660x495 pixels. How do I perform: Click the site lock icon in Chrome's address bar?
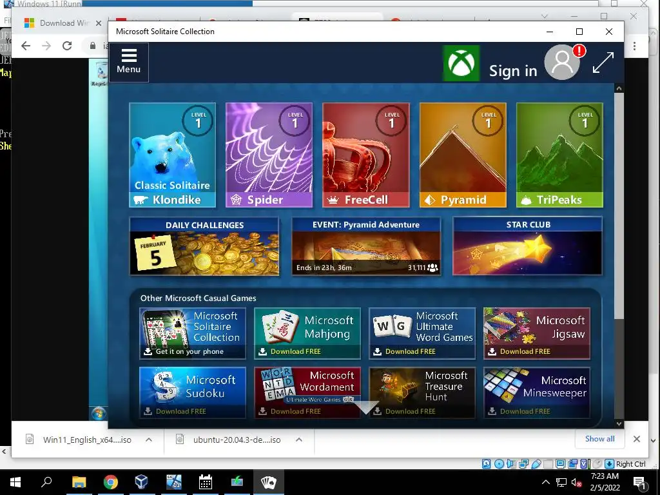click(93, 46)
